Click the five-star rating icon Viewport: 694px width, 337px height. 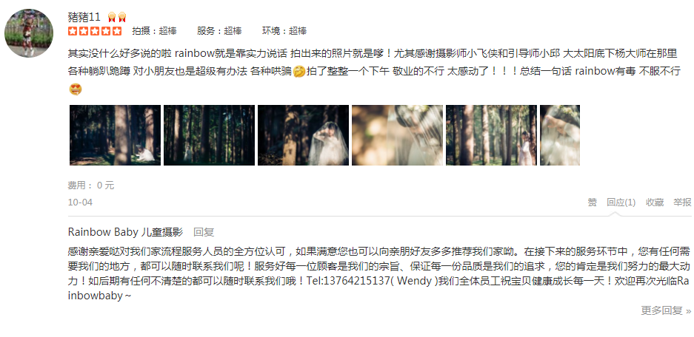click(95, 31)
